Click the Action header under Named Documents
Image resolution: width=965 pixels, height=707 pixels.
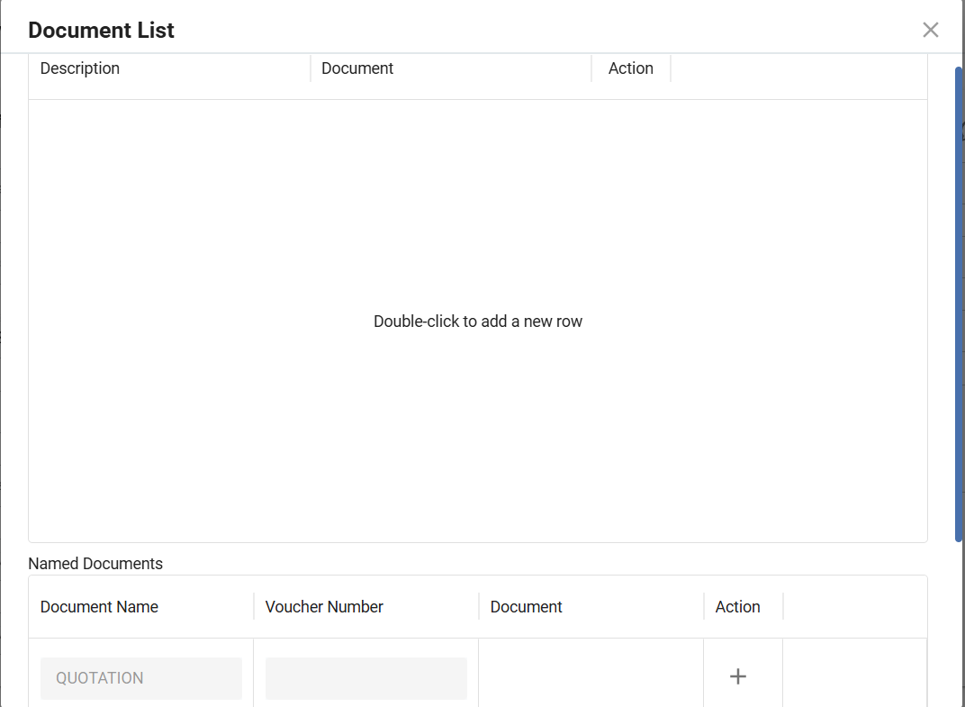pyautogui.click(x=738, y=606)
